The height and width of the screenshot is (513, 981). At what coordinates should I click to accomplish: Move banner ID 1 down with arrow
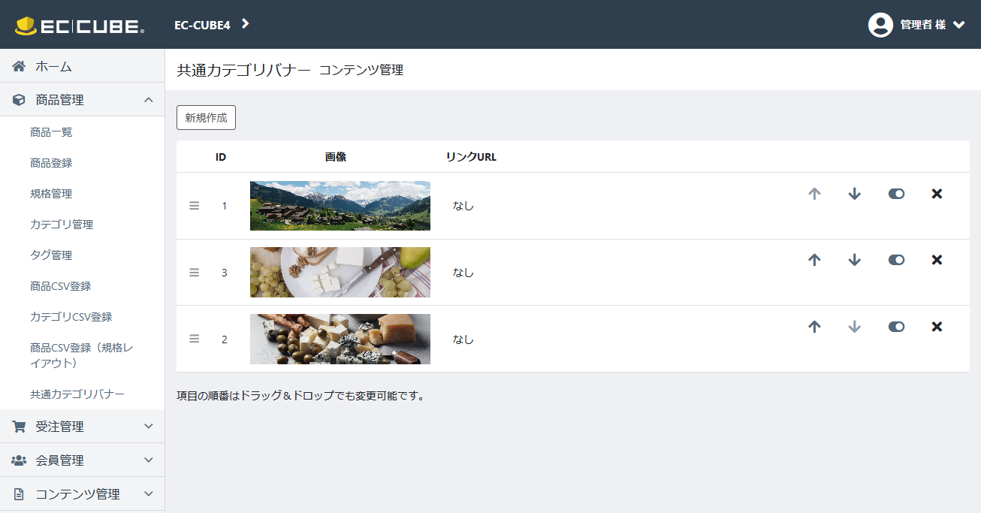pyautogui.click(x=854, y=194)
